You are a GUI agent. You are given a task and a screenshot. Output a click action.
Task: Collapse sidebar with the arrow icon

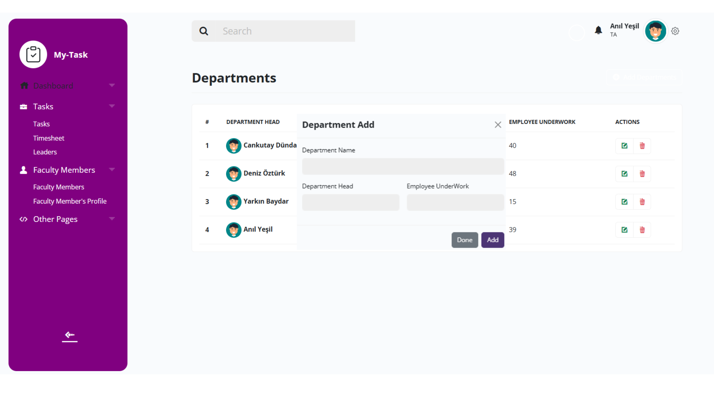[70, 335]
